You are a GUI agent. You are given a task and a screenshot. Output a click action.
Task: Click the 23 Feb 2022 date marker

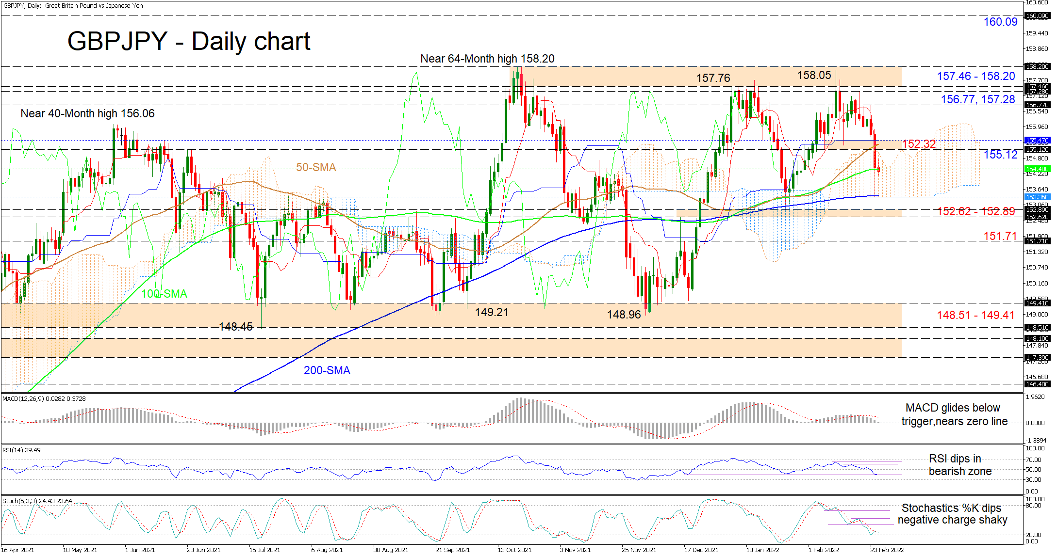coord(887,550)
